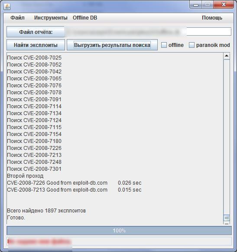Screen dimensions: 237x252
Task: Click the Java application icon in title bar
Action: coord(7,7)
